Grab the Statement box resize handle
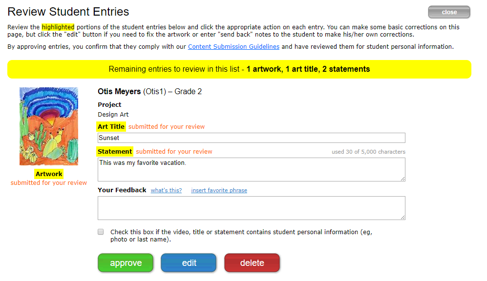The height and width of the screenshot is (281, 487). (402, 179)
